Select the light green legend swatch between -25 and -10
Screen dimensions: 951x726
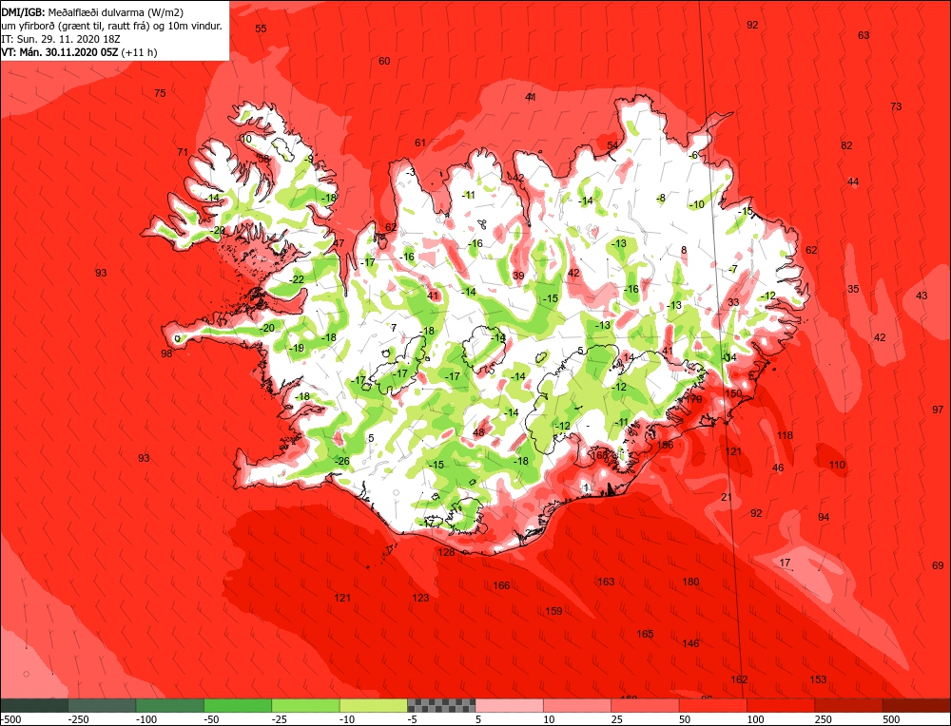pyautogui.click(x=305, y=705)
